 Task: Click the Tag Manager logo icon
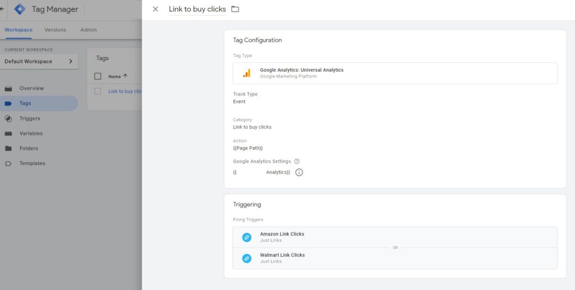(20, 10)
